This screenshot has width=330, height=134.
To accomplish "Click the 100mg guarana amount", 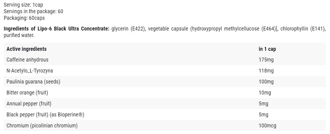I will point(267,82).
